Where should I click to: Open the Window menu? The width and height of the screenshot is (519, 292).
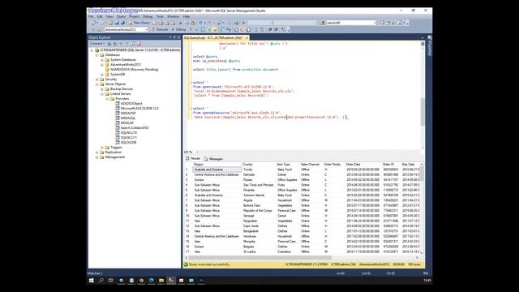click(x=173, y=16)
